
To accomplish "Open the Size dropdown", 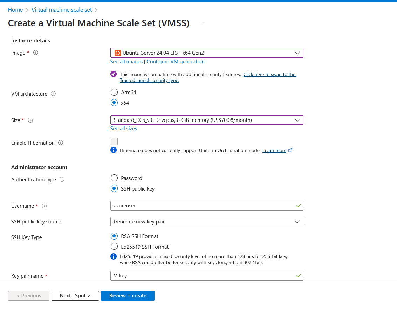I will 207,120.
